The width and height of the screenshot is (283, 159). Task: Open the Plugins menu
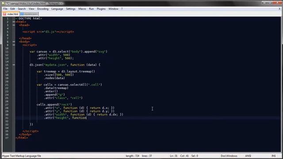pos(101,9)
